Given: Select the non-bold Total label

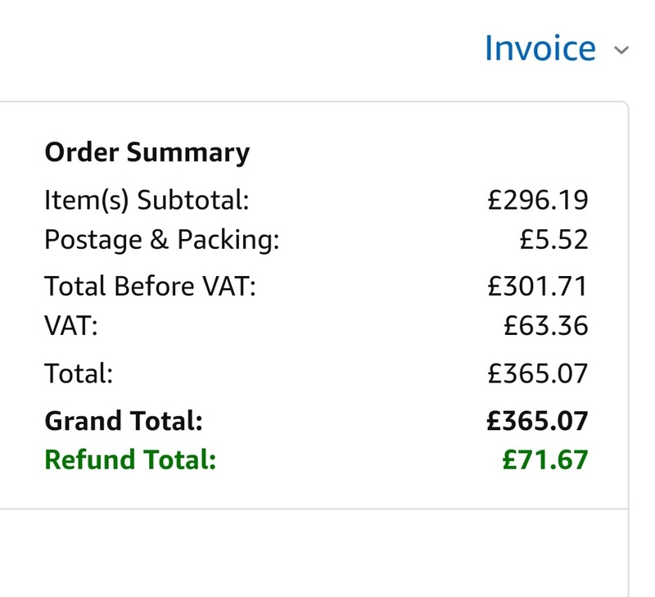Looking at the screenshot, I should click(78, 373).
